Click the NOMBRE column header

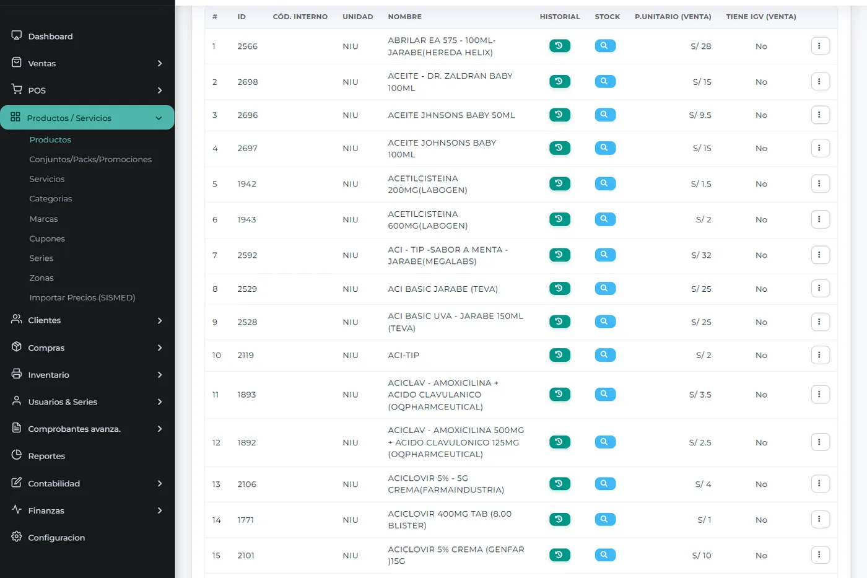tap(404, 17)
